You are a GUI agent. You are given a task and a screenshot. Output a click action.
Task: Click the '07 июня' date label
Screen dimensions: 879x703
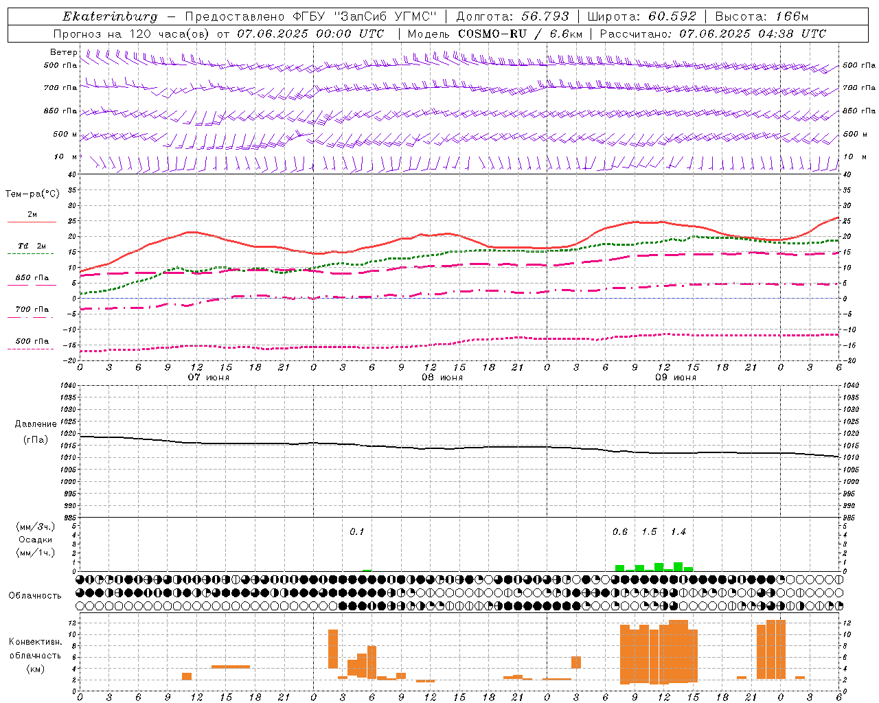click(209, 378)
